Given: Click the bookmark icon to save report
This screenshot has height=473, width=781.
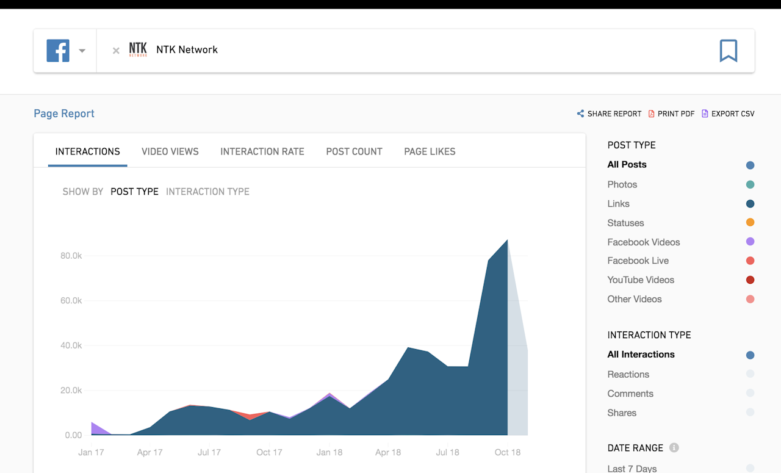Looking at the screenshot, I should (x=729, y=51).
